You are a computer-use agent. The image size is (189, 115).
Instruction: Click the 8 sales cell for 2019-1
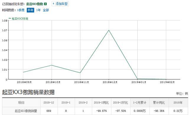(66, 111)
